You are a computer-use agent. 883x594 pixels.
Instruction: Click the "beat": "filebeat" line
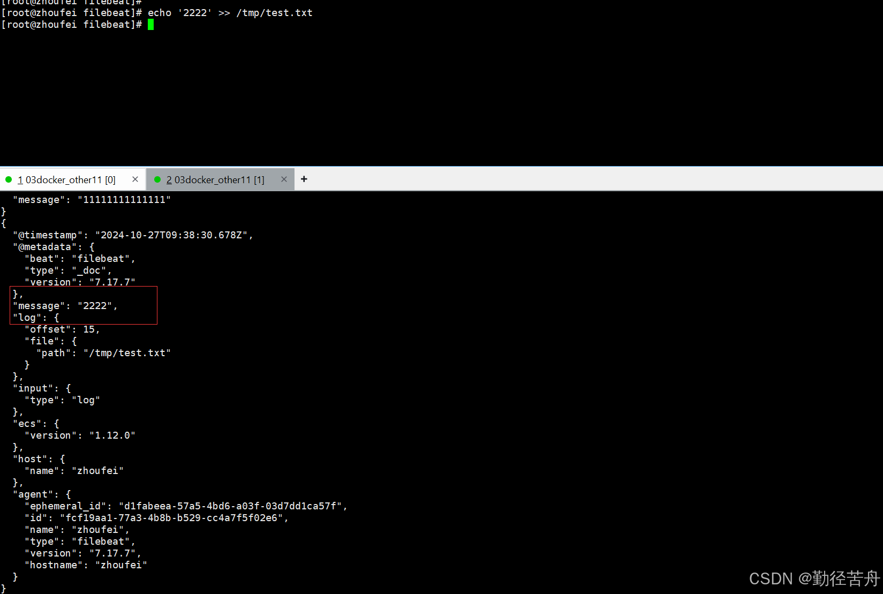80,259
